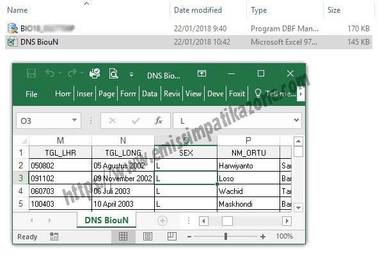Click the NM_ORTU header cell
The width and height of the screenshot is (387, 259).
pos(248,152)
